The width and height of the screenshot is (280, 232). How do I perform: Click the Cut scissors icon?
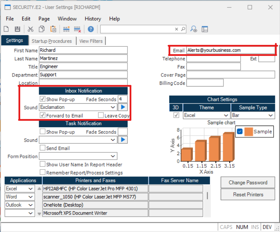point(31,29)
